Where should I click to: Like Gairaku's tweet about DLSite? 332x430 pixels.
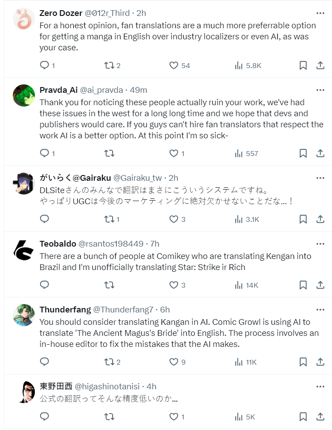(x=174, y=219)
